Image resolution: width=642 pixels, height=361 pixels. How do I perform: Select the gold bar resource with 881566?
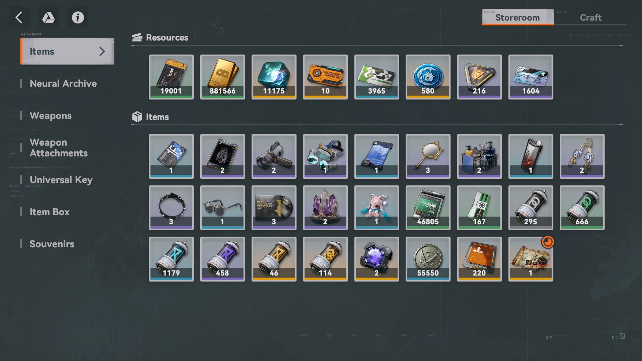click(x=222, y=77)
